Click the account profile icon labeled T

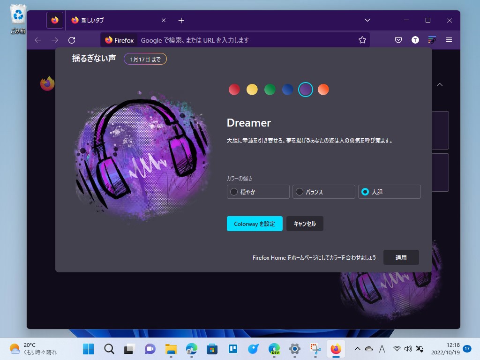coord(415,40)
